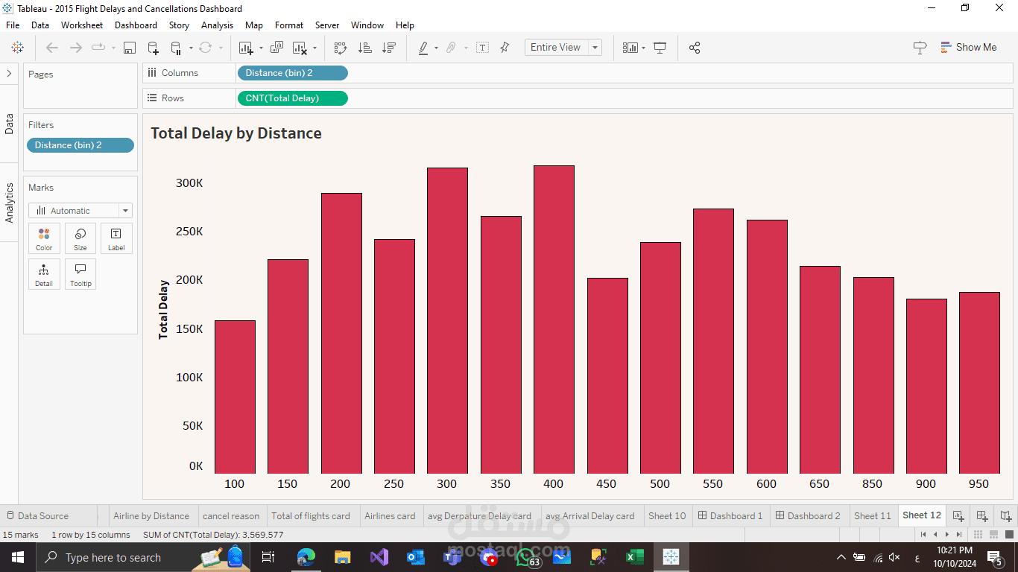The width and height of the screenshot is (1018, 572).
Task: Click the Distance (bin) 2 filter pill
Action: pyautogui.click(x=80, y=145)
